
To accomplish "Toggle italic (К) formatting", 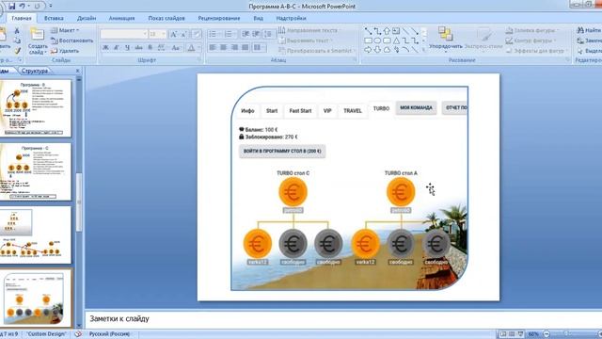I will point(117,48).
